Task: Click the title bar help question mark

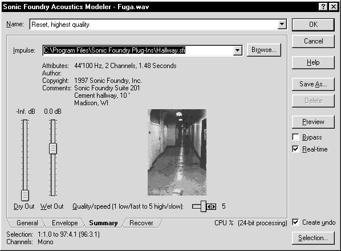Action: [323, 6]
